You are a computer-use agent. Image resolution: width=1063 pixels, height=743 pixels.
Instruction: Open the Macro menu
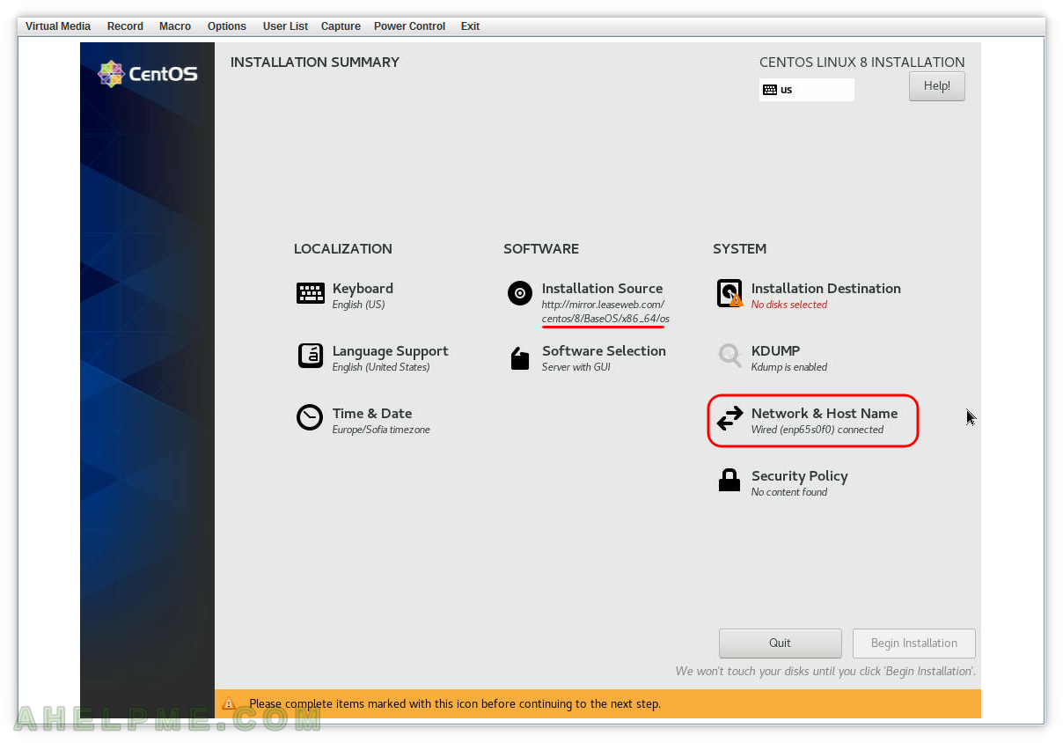click(175, 26)
